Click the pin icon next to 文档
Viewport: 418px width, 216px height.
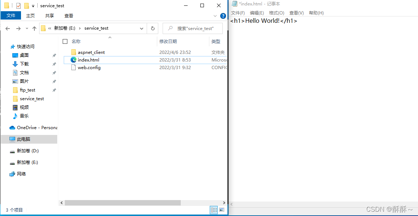(54, 73)
